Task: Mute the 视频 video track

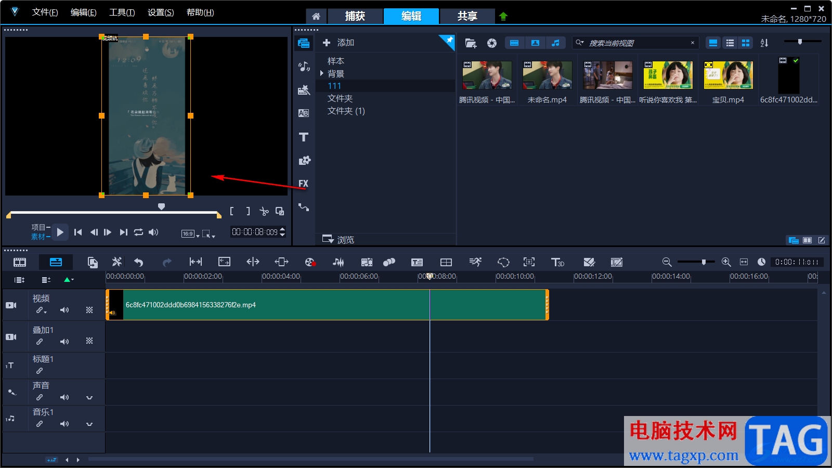Action: pyautogui.click(x=64, y=310)
